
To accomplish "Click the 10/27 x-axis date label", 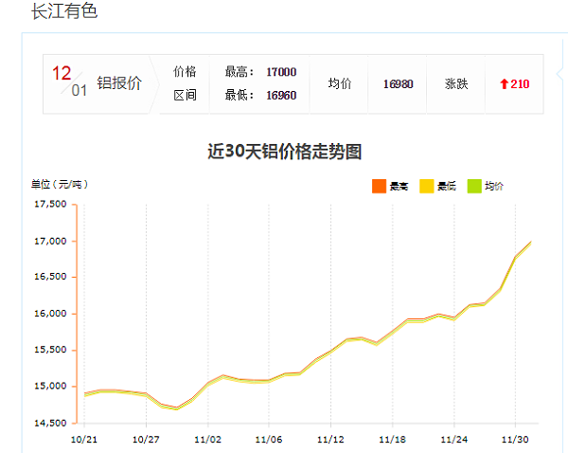I will [x=146, y=440].
